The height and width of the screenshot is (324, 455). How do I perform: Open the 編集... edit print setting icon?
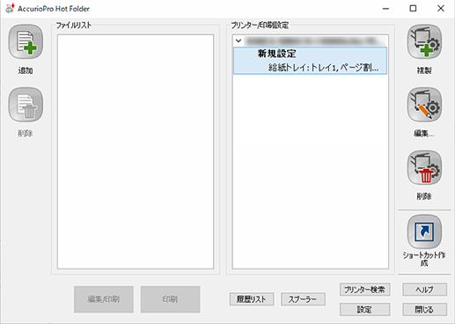(424, 105)
